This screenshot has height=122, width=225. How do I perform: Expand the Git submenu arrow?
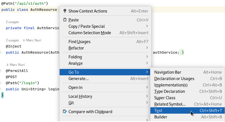click(x=147, y=102)
